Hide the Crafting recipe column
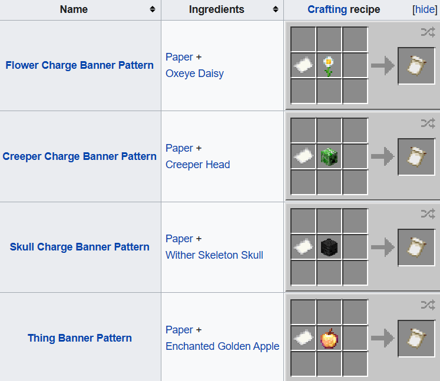The height and width of the screenshot is (381, 440). tap(425, 9)
